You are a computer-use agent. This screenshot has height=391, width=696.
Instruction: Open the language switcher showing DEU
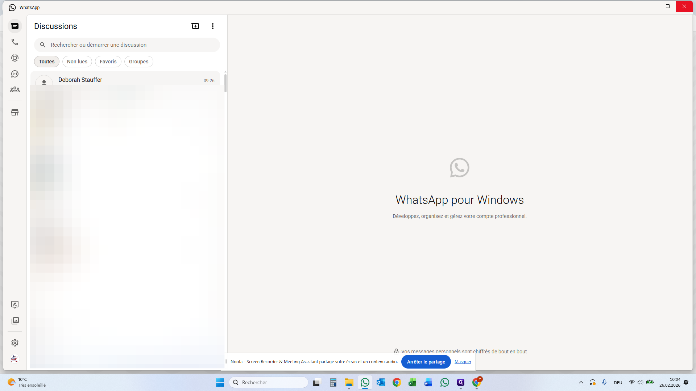click(x=618, y=382)
